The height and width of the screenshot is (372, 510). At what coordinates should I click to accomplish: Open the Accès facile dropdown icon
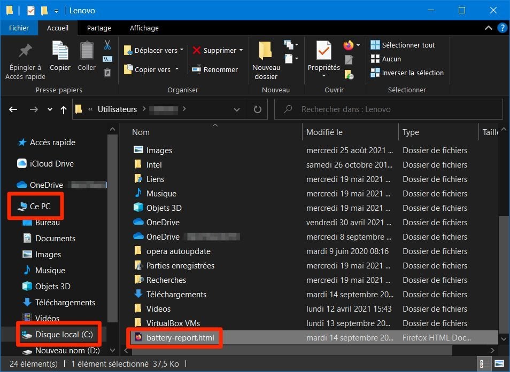[x=291, y=59]
